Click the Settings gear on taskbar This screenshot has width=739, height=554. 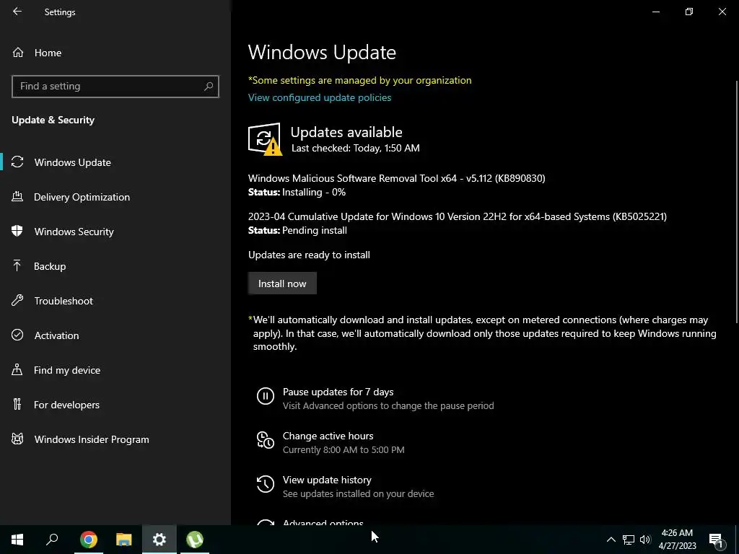[x=159, y=540]
